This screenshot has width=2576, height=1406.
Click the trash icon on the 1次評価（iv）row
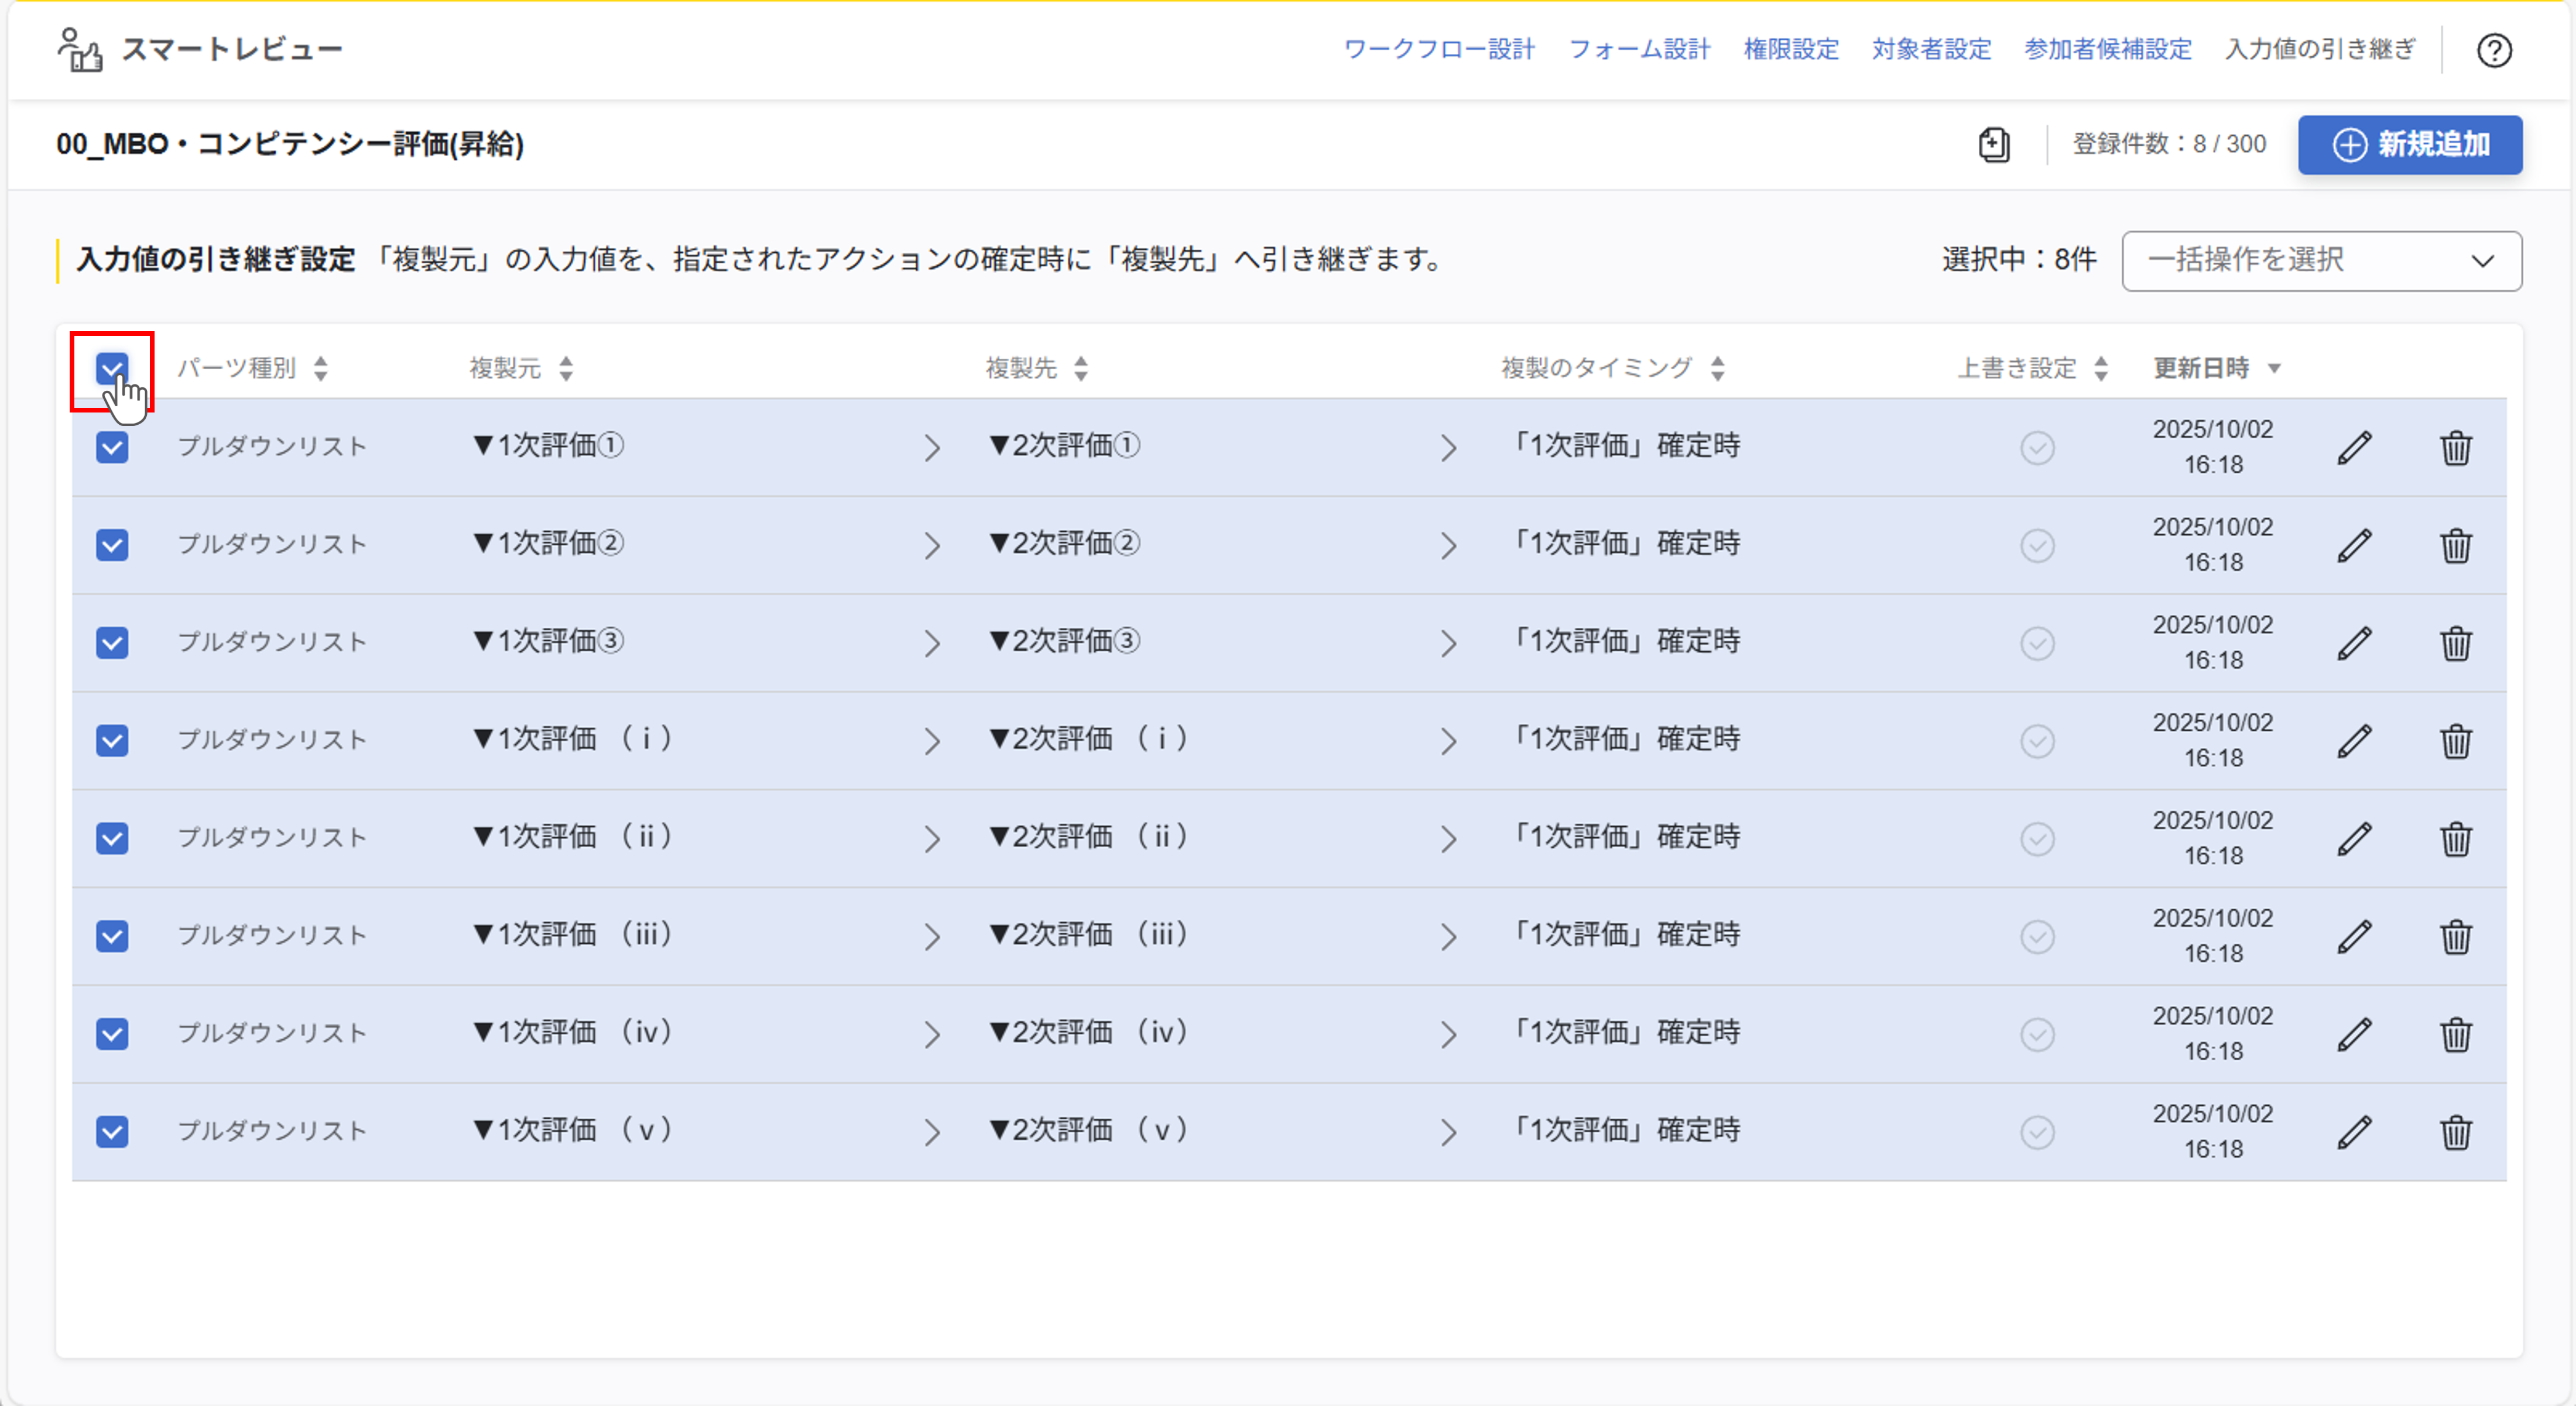(x=2458, y=1033)
